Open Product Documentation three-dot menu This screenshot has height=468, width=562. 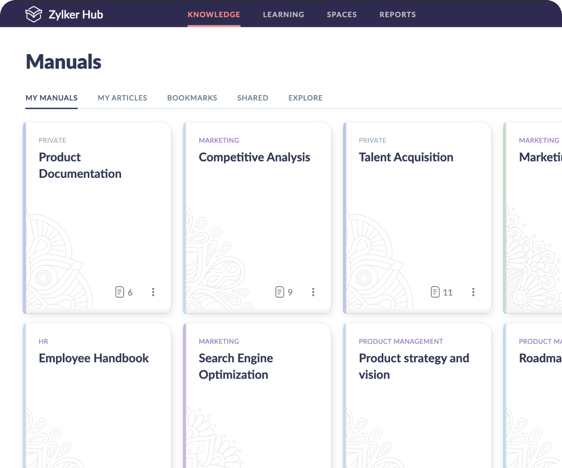tap(153, 292)
